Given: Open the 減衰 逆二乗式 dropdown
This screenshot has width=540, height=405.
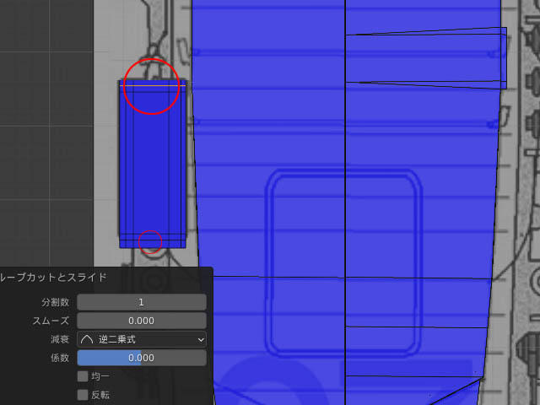Looking at the screenshot, I should (x=142, y=339).
